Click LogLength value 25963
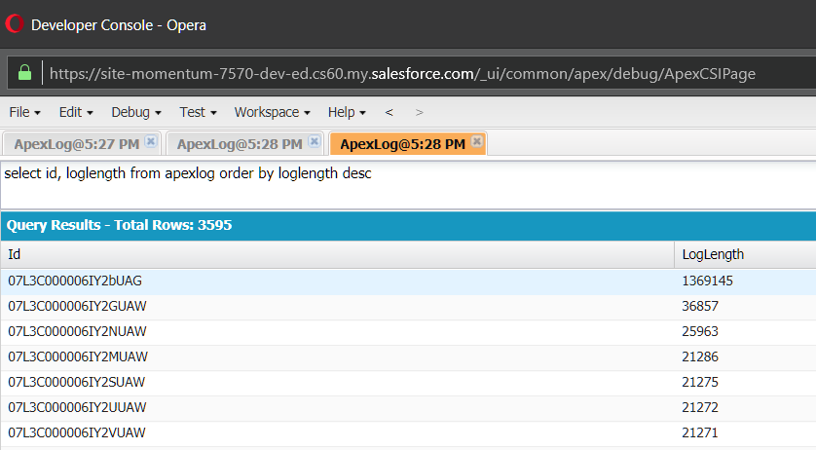This screenshot has height=450, width=816. (x=700, y=332)
